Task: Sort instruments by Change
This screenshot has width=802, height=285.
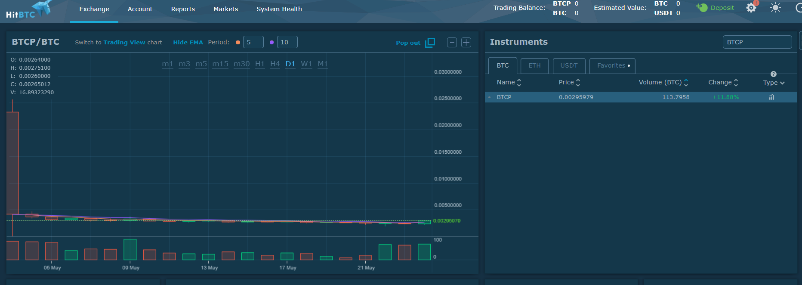Action: 723,82
